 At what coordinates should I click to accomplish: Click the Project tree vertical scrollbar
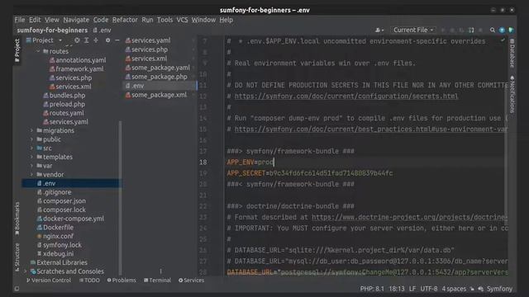120,197
